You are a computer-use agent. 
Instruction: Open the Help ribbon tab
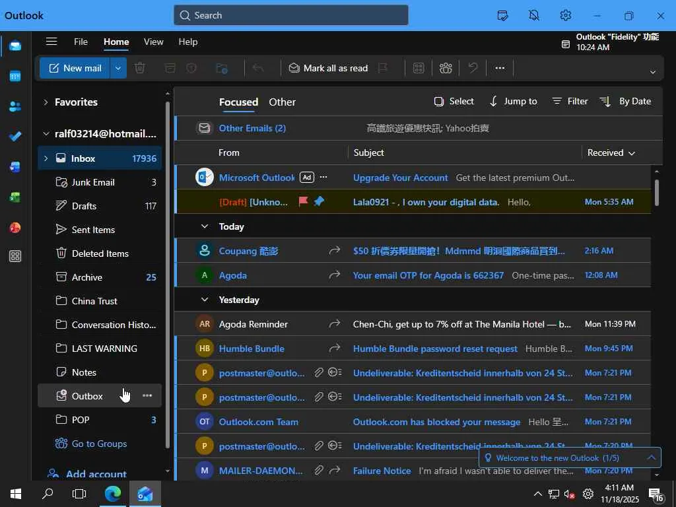click(x=188, y=42)
